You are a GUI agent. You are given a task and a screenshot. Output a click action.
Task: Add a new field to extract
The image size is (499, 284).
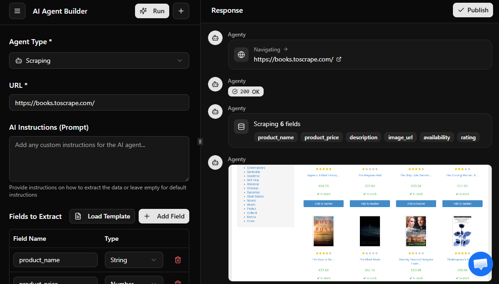(164, 216)
